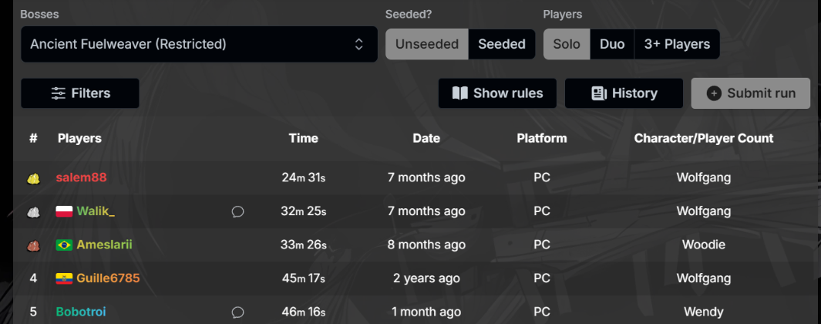
Task: Select the Unseeded option
Action: pyautogui.click(x=426, y=44)
